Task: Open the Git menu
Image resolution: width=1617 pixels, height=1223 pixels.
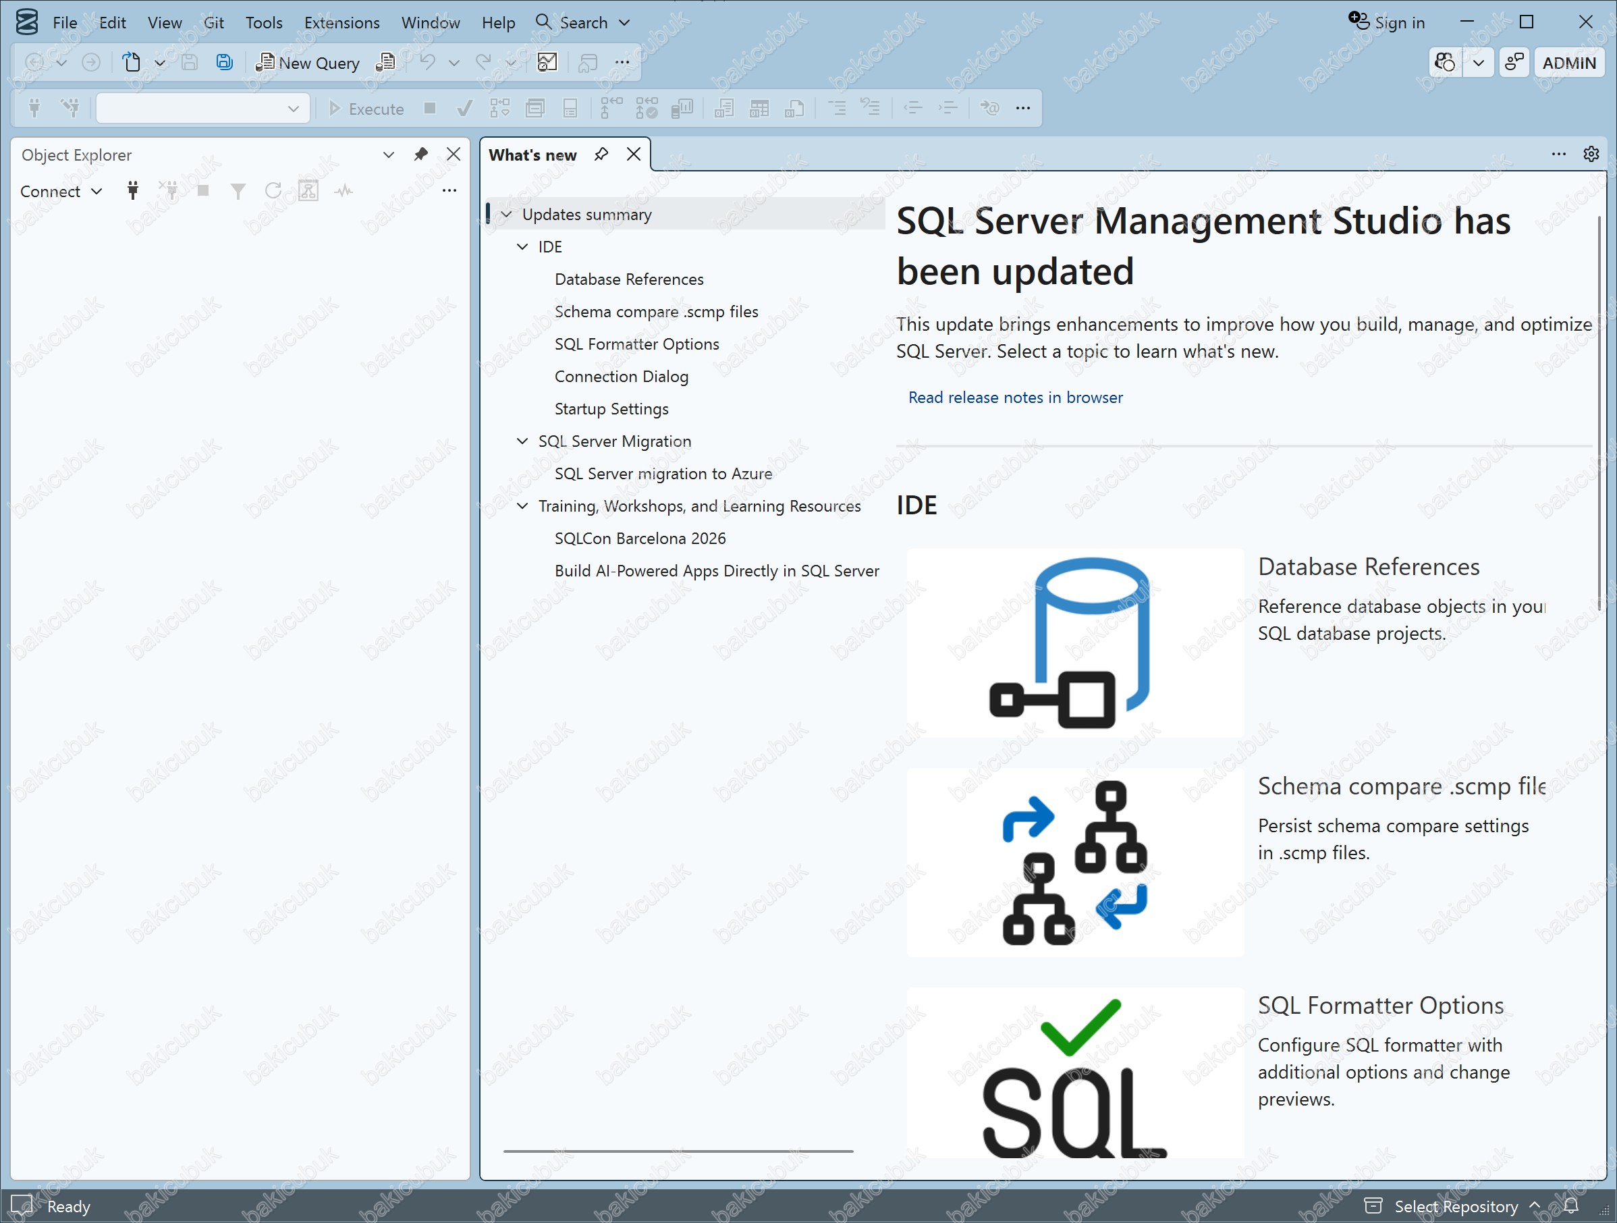Action: click(213, 23)
